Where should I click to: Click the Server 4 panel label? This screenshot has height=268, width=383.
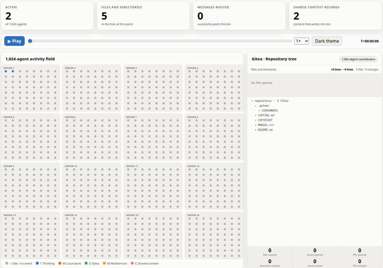193,68
